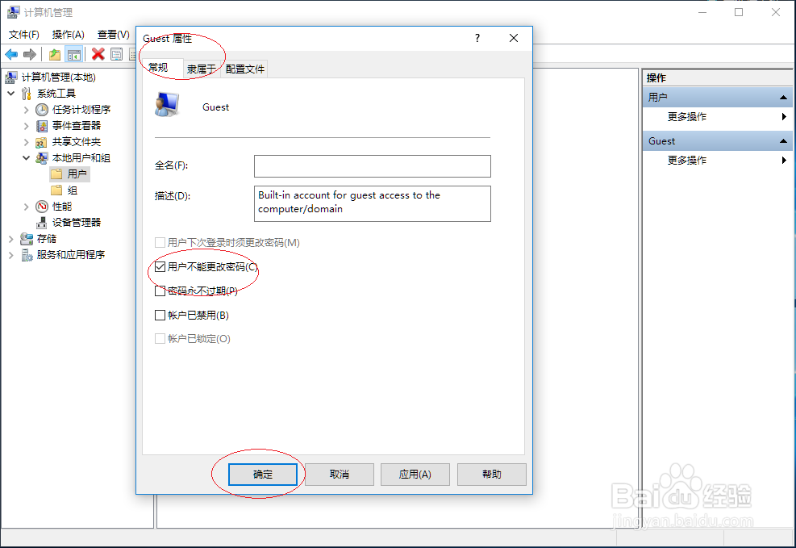Enable 用户下次登录时须更改密码 checkbox

pos(160,242)
